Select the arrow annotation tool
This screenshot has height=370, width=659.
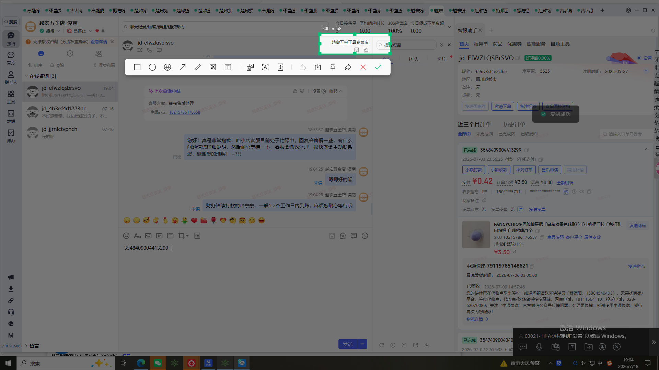pos(183,67)
